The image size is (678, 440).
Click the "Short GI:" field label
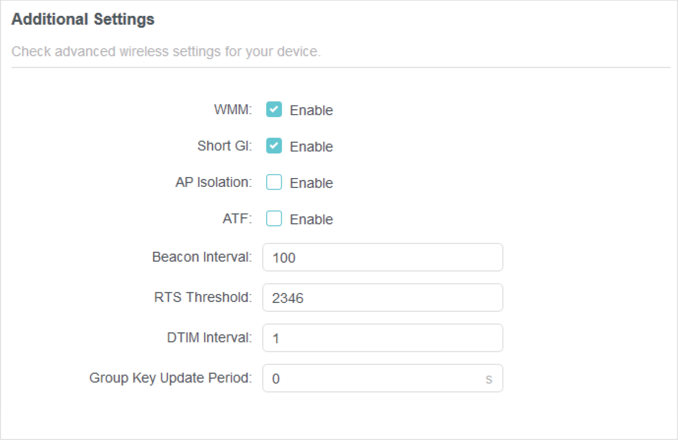[x=224, y=146]
